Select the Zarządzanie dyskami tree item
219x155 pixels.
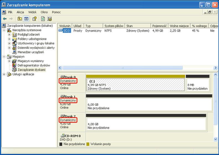click(32, 70)
